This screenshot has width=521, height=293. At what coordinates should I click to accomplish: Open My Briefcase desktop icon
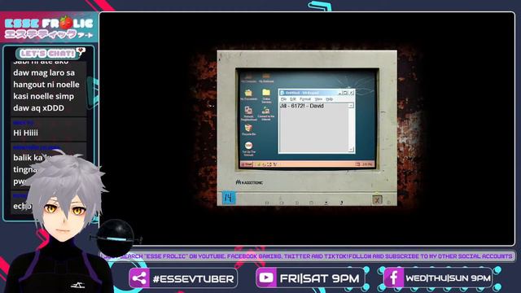(x=266, y=78)
